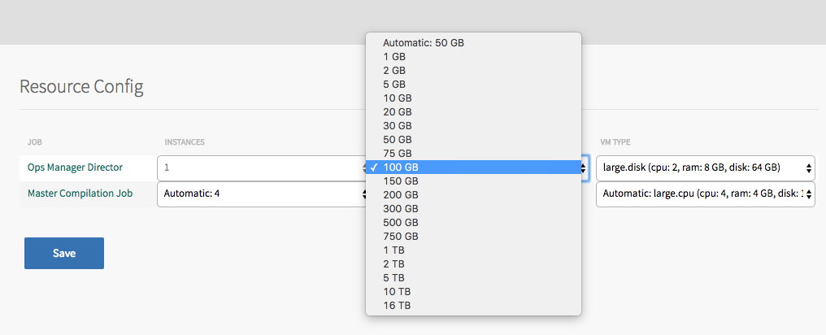Click the checked 100 GB option

[400, 167]
